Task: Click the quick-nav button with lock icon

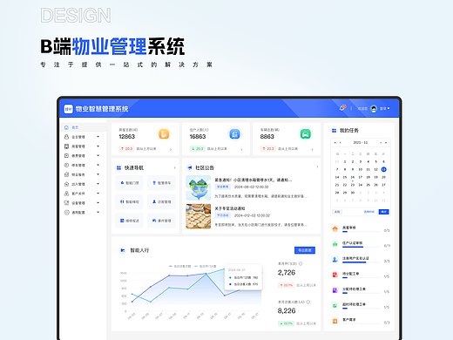Action: pyautogui.click(x=129, y=183)
